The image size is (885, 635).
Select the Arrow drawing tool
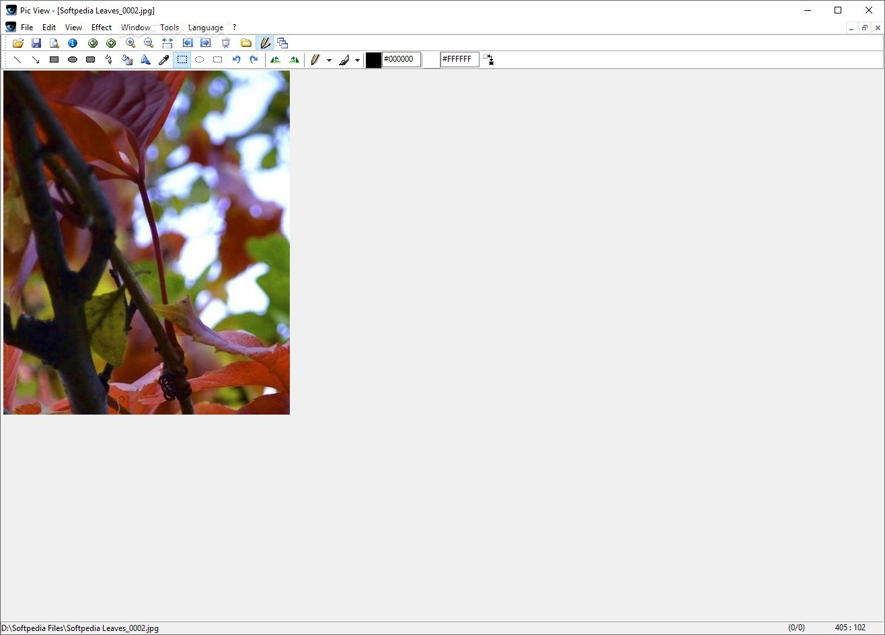pyautogui.click(x=36, y=60)
